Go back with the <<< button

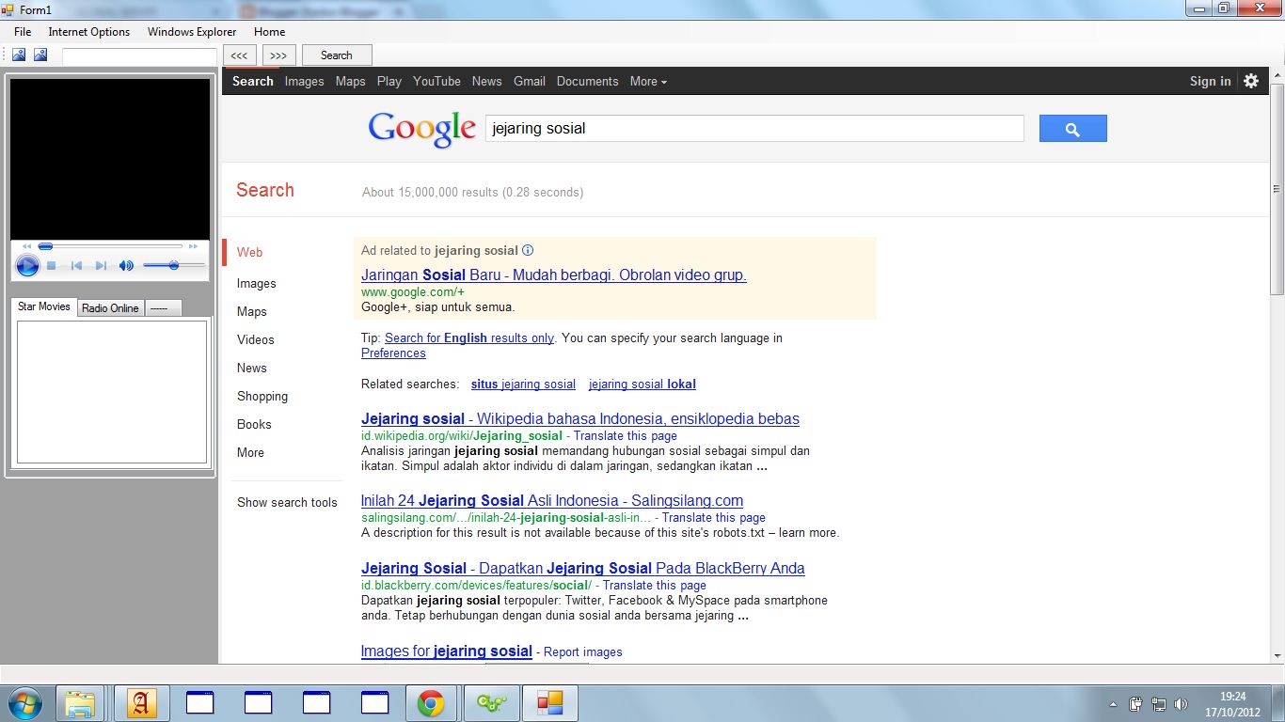[x=239, y=55]
